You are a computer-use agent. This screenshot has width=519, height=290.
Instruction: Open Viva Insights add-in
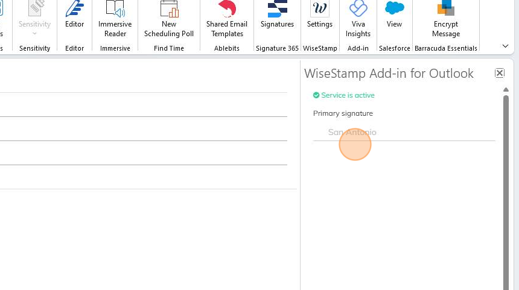358,19
